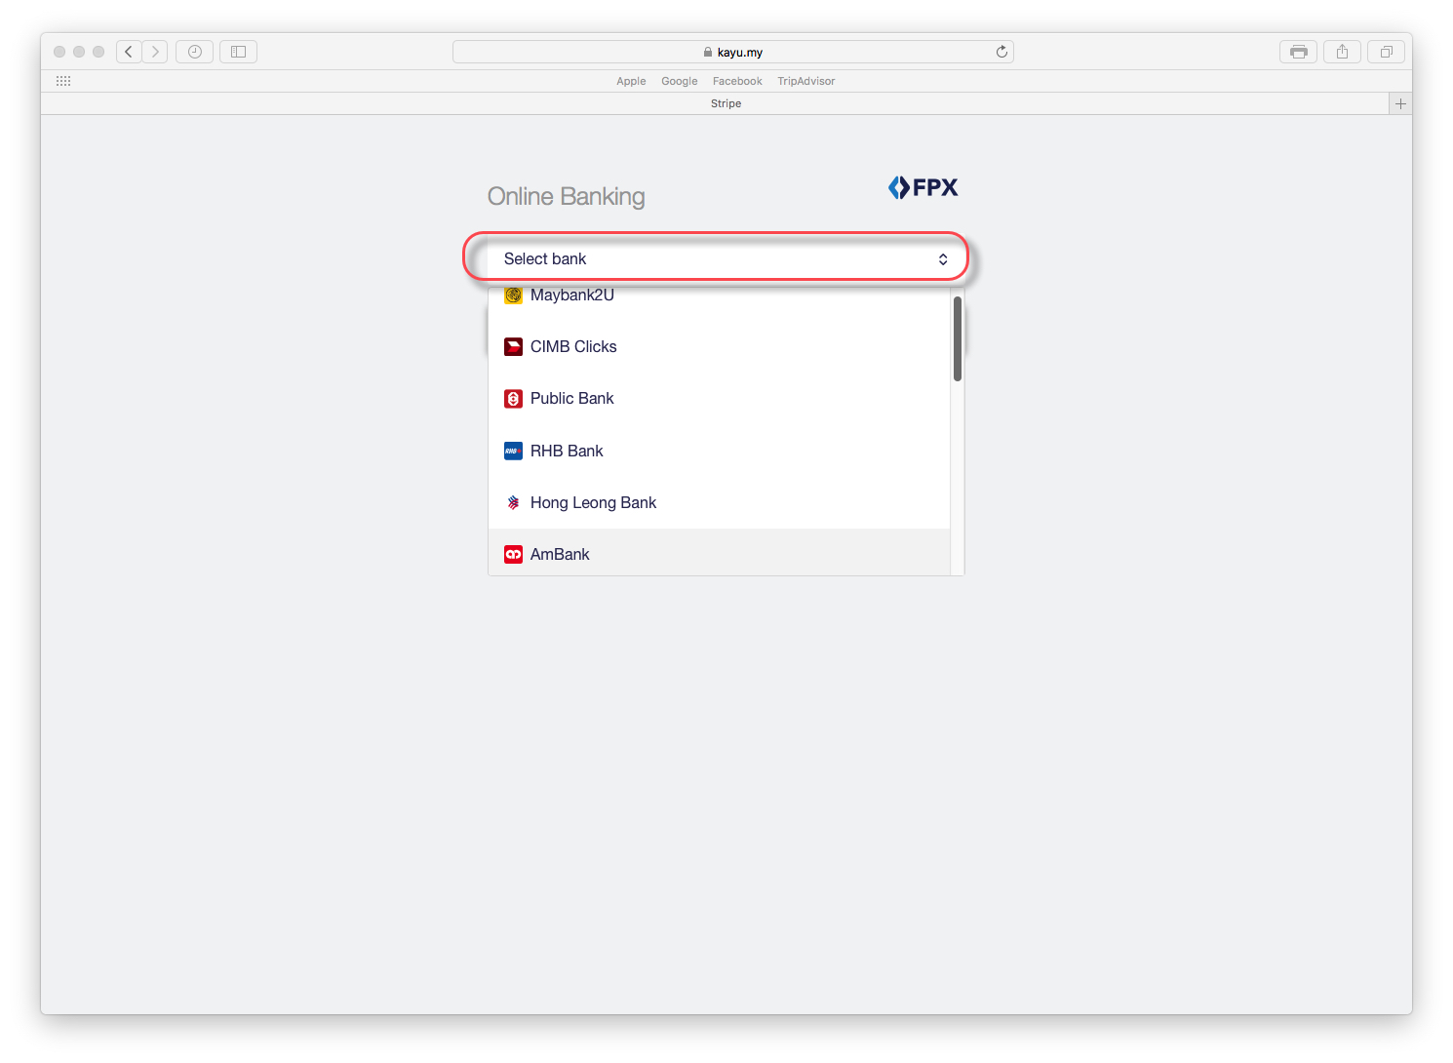Image resolution: width=1453 pixels, height=1063 pixels.
Task: Click the Select bank dropdown arrows
Action: (x=943, y=259)
